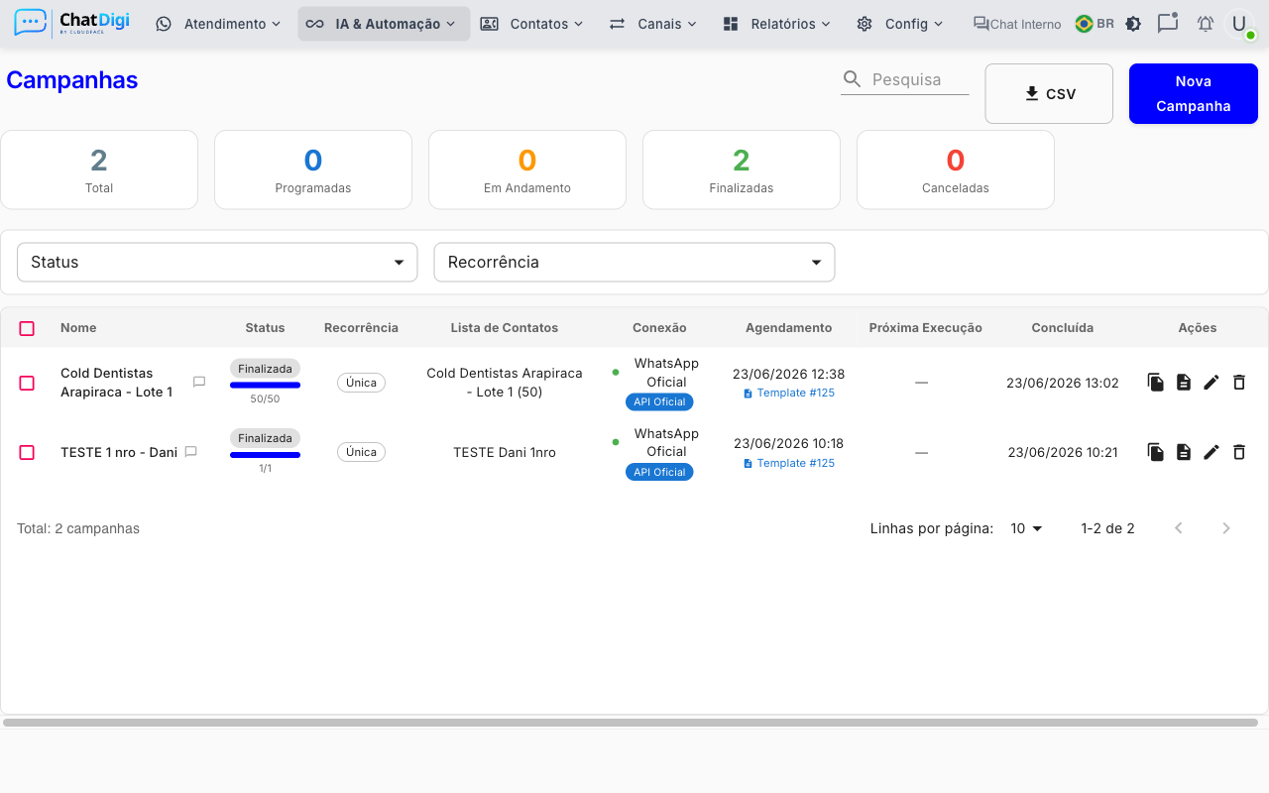Click the Total campaigns card
1269x793 pixels.
(99, 170)
